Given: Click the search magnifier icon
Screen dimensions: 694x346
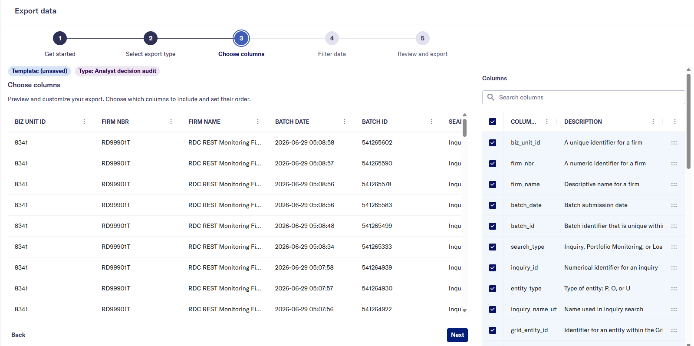Looking at the screenshot, I should coord(491,97).
